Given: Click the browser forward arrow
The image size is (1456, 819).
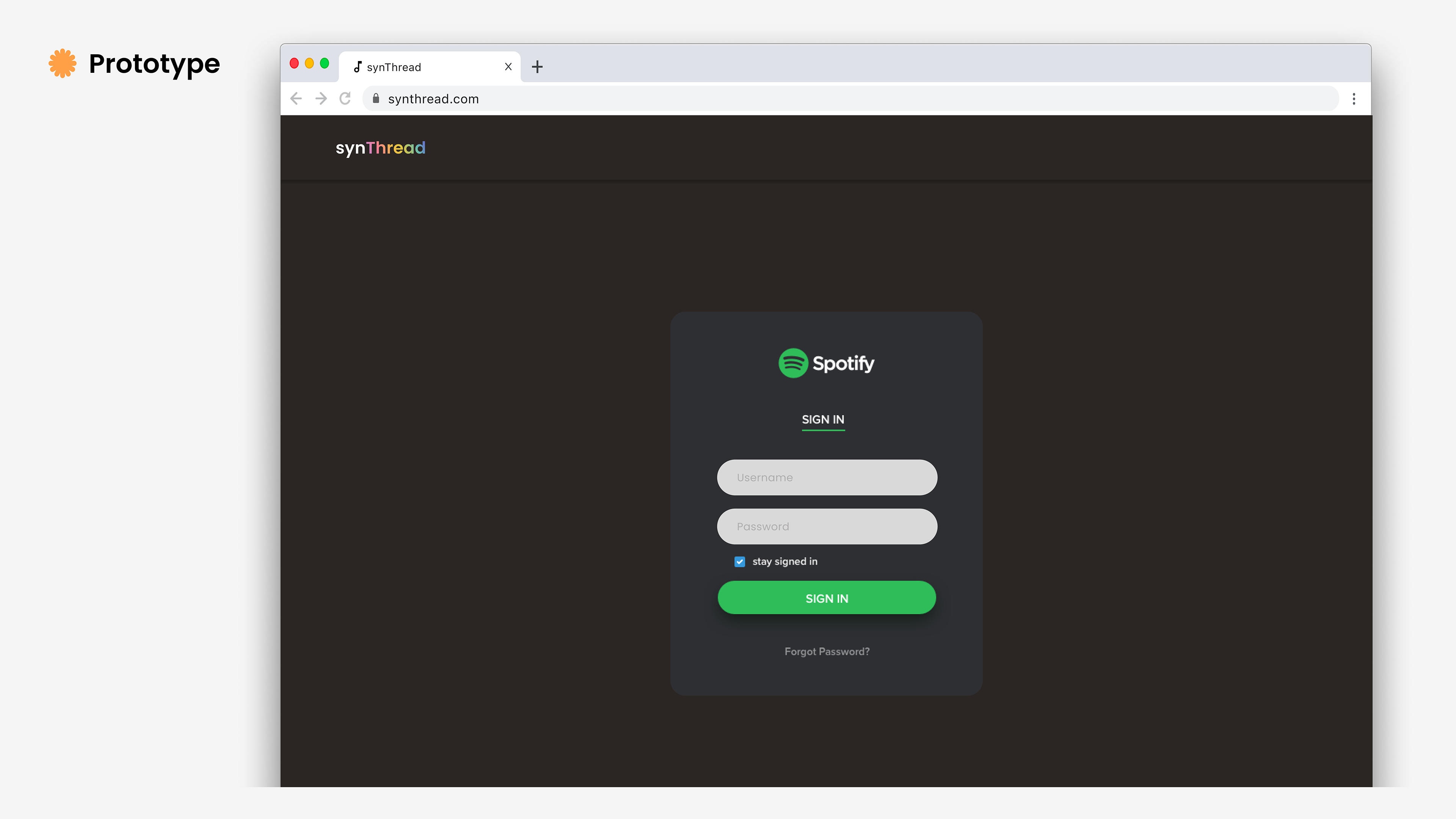Looking at the screenshot, I should [321, 99].
